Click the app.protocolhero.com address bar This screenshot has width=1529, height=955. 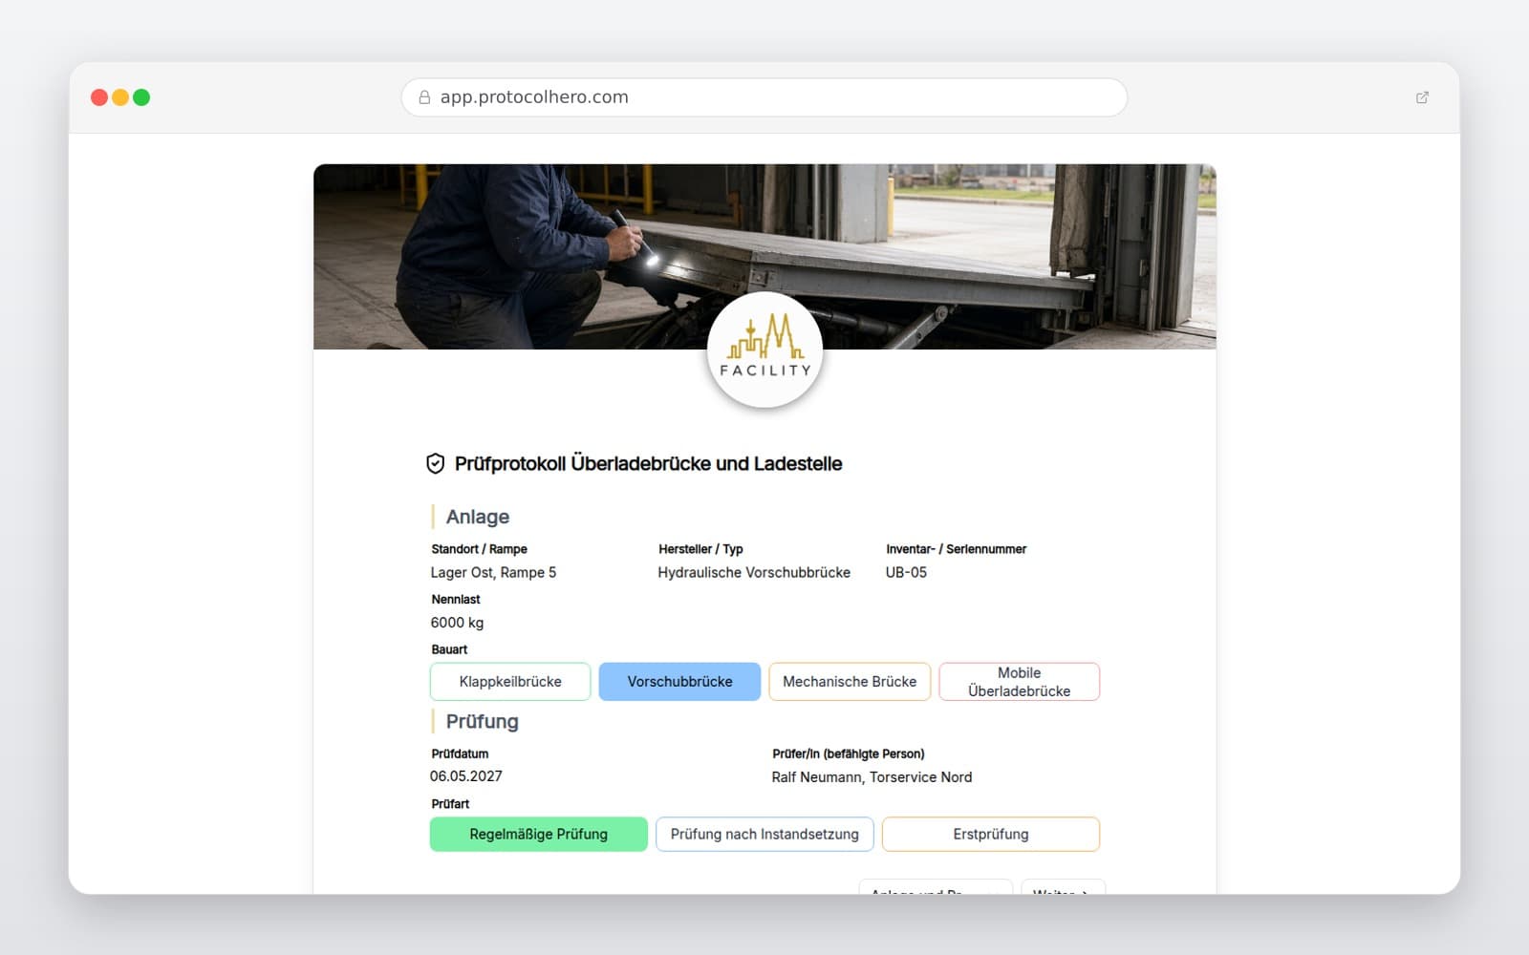point(764,97)
